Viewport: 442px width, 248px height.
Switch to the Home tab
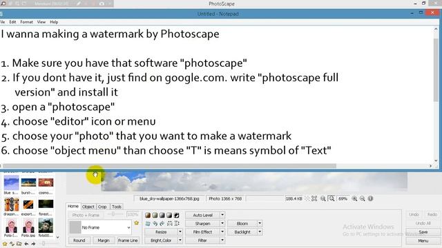[x=73, y=207]
